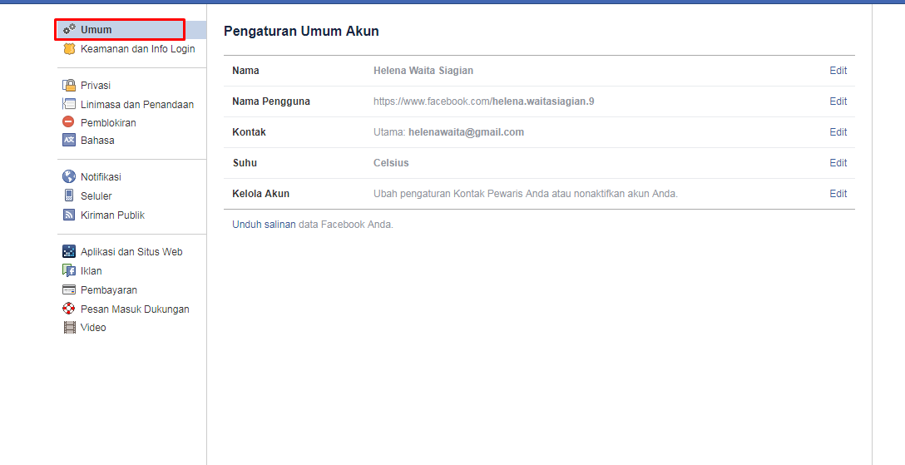Screen dimensions: 905x465
Task: Click the RSS feed icon for Kiriman Publik
Action: (x=69, y=215)
